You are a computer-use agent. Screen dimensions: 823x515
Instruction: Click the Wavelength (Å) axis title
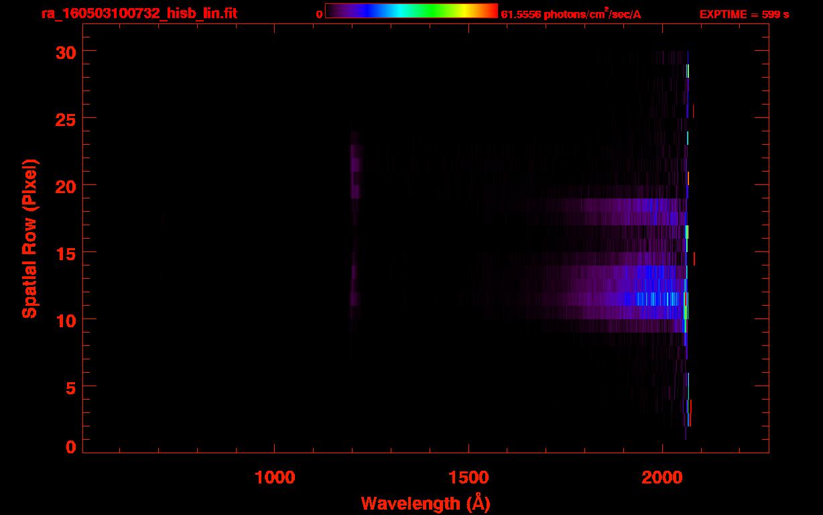[426, 503]
